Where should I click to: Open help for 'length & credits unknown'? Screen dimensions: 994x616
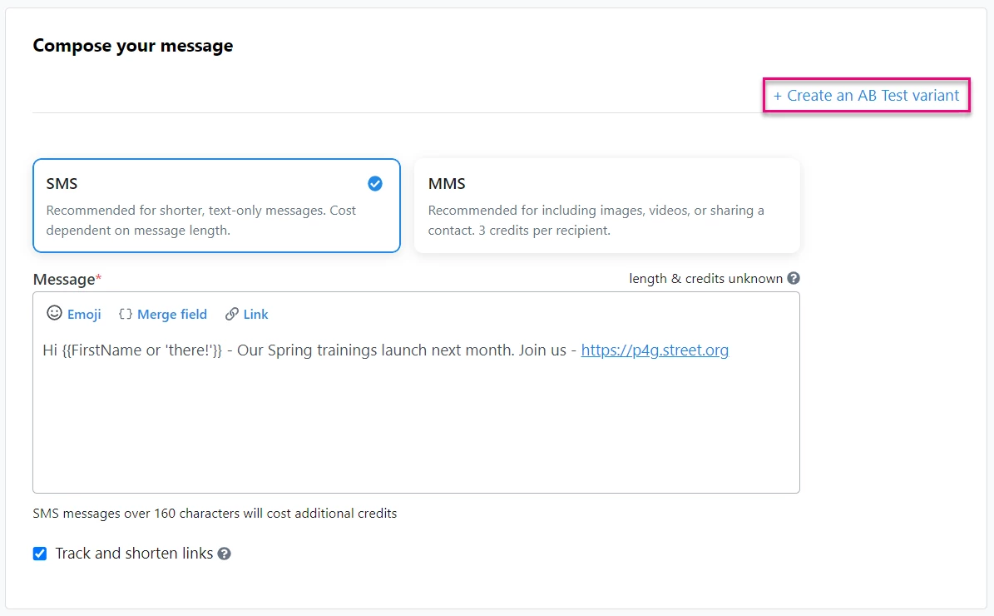click(793, 278)
